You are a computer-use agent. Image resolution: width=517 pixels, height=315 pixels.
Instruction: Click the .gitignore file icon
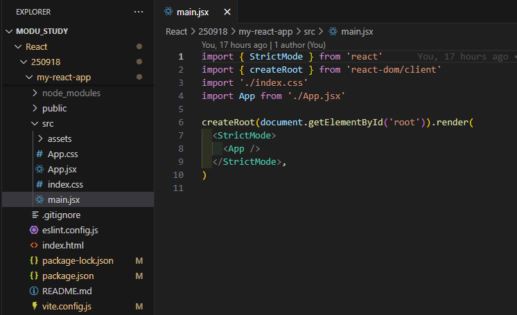pyautogui.click(x=35, y=215)
